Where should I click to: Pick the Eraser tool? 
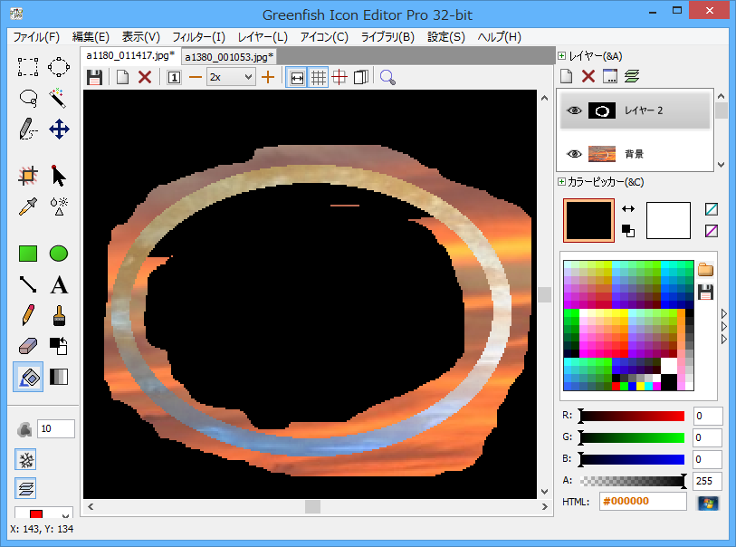28,346
